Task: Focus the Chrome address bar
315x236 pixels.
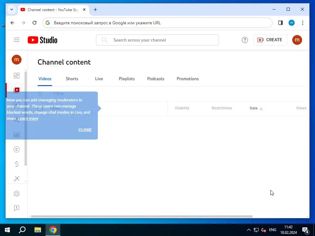Action: [x=157, y=23]
